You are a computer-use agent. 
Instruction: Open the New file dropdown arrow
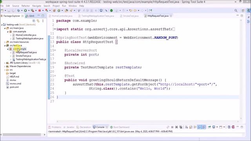pyautogui.click(x=5, y=11)
